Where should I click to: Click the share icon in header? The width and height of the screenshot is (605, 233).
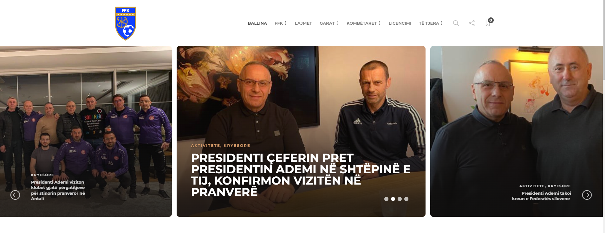tap(472, 23)
